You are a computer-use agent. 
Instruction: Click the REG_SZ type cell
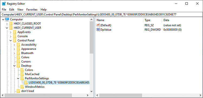coord(149,25)
